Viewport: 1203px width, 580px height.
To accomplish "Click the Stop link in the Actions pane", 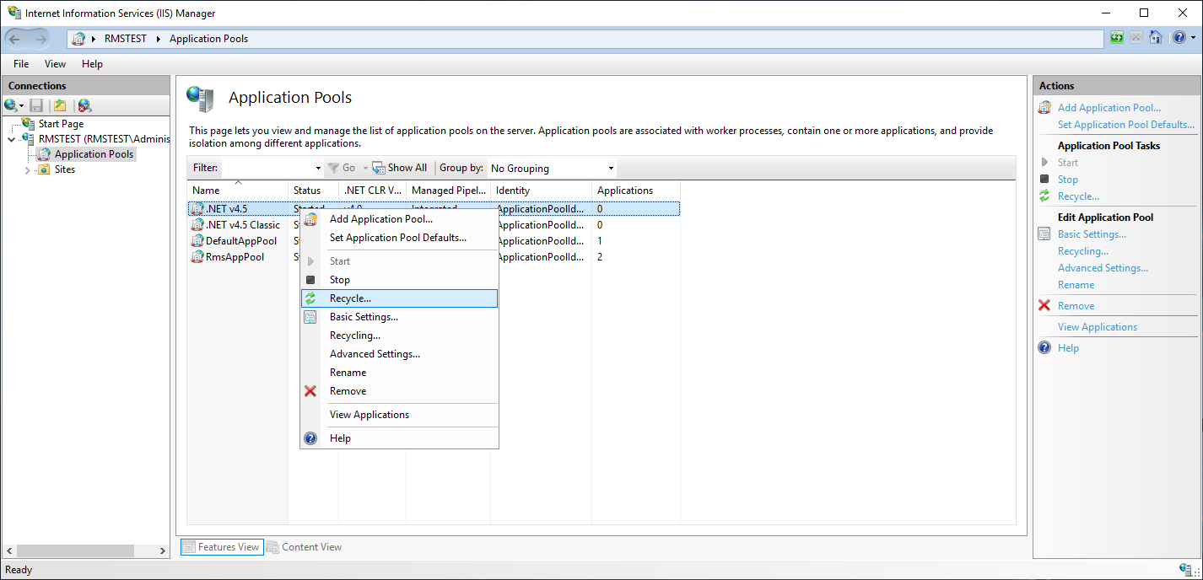I will coord(1068,180).
